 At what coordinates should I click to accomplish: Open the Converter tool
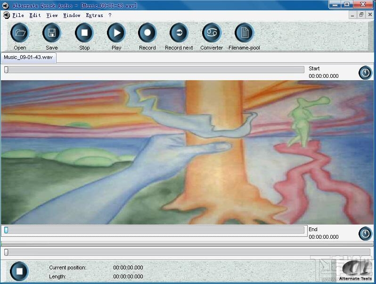[x=212, y=33]
